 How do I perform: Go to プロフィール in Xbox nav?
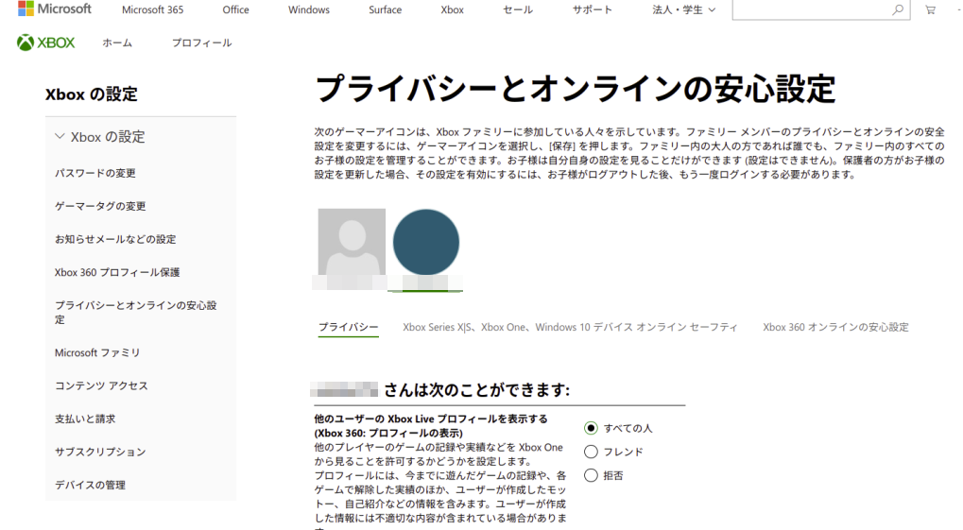(201, 43)
